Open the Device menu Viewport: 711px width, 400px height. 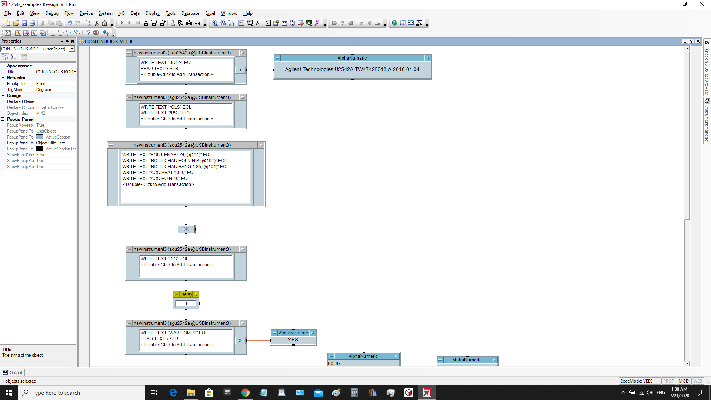[86, 13]
